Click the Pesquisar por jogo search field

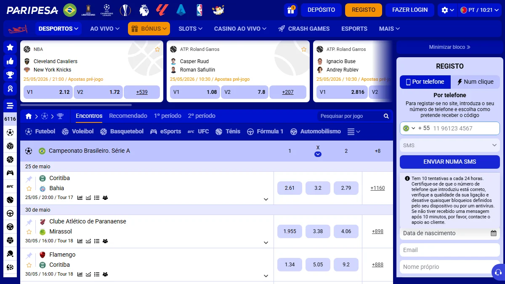[351, 116]
